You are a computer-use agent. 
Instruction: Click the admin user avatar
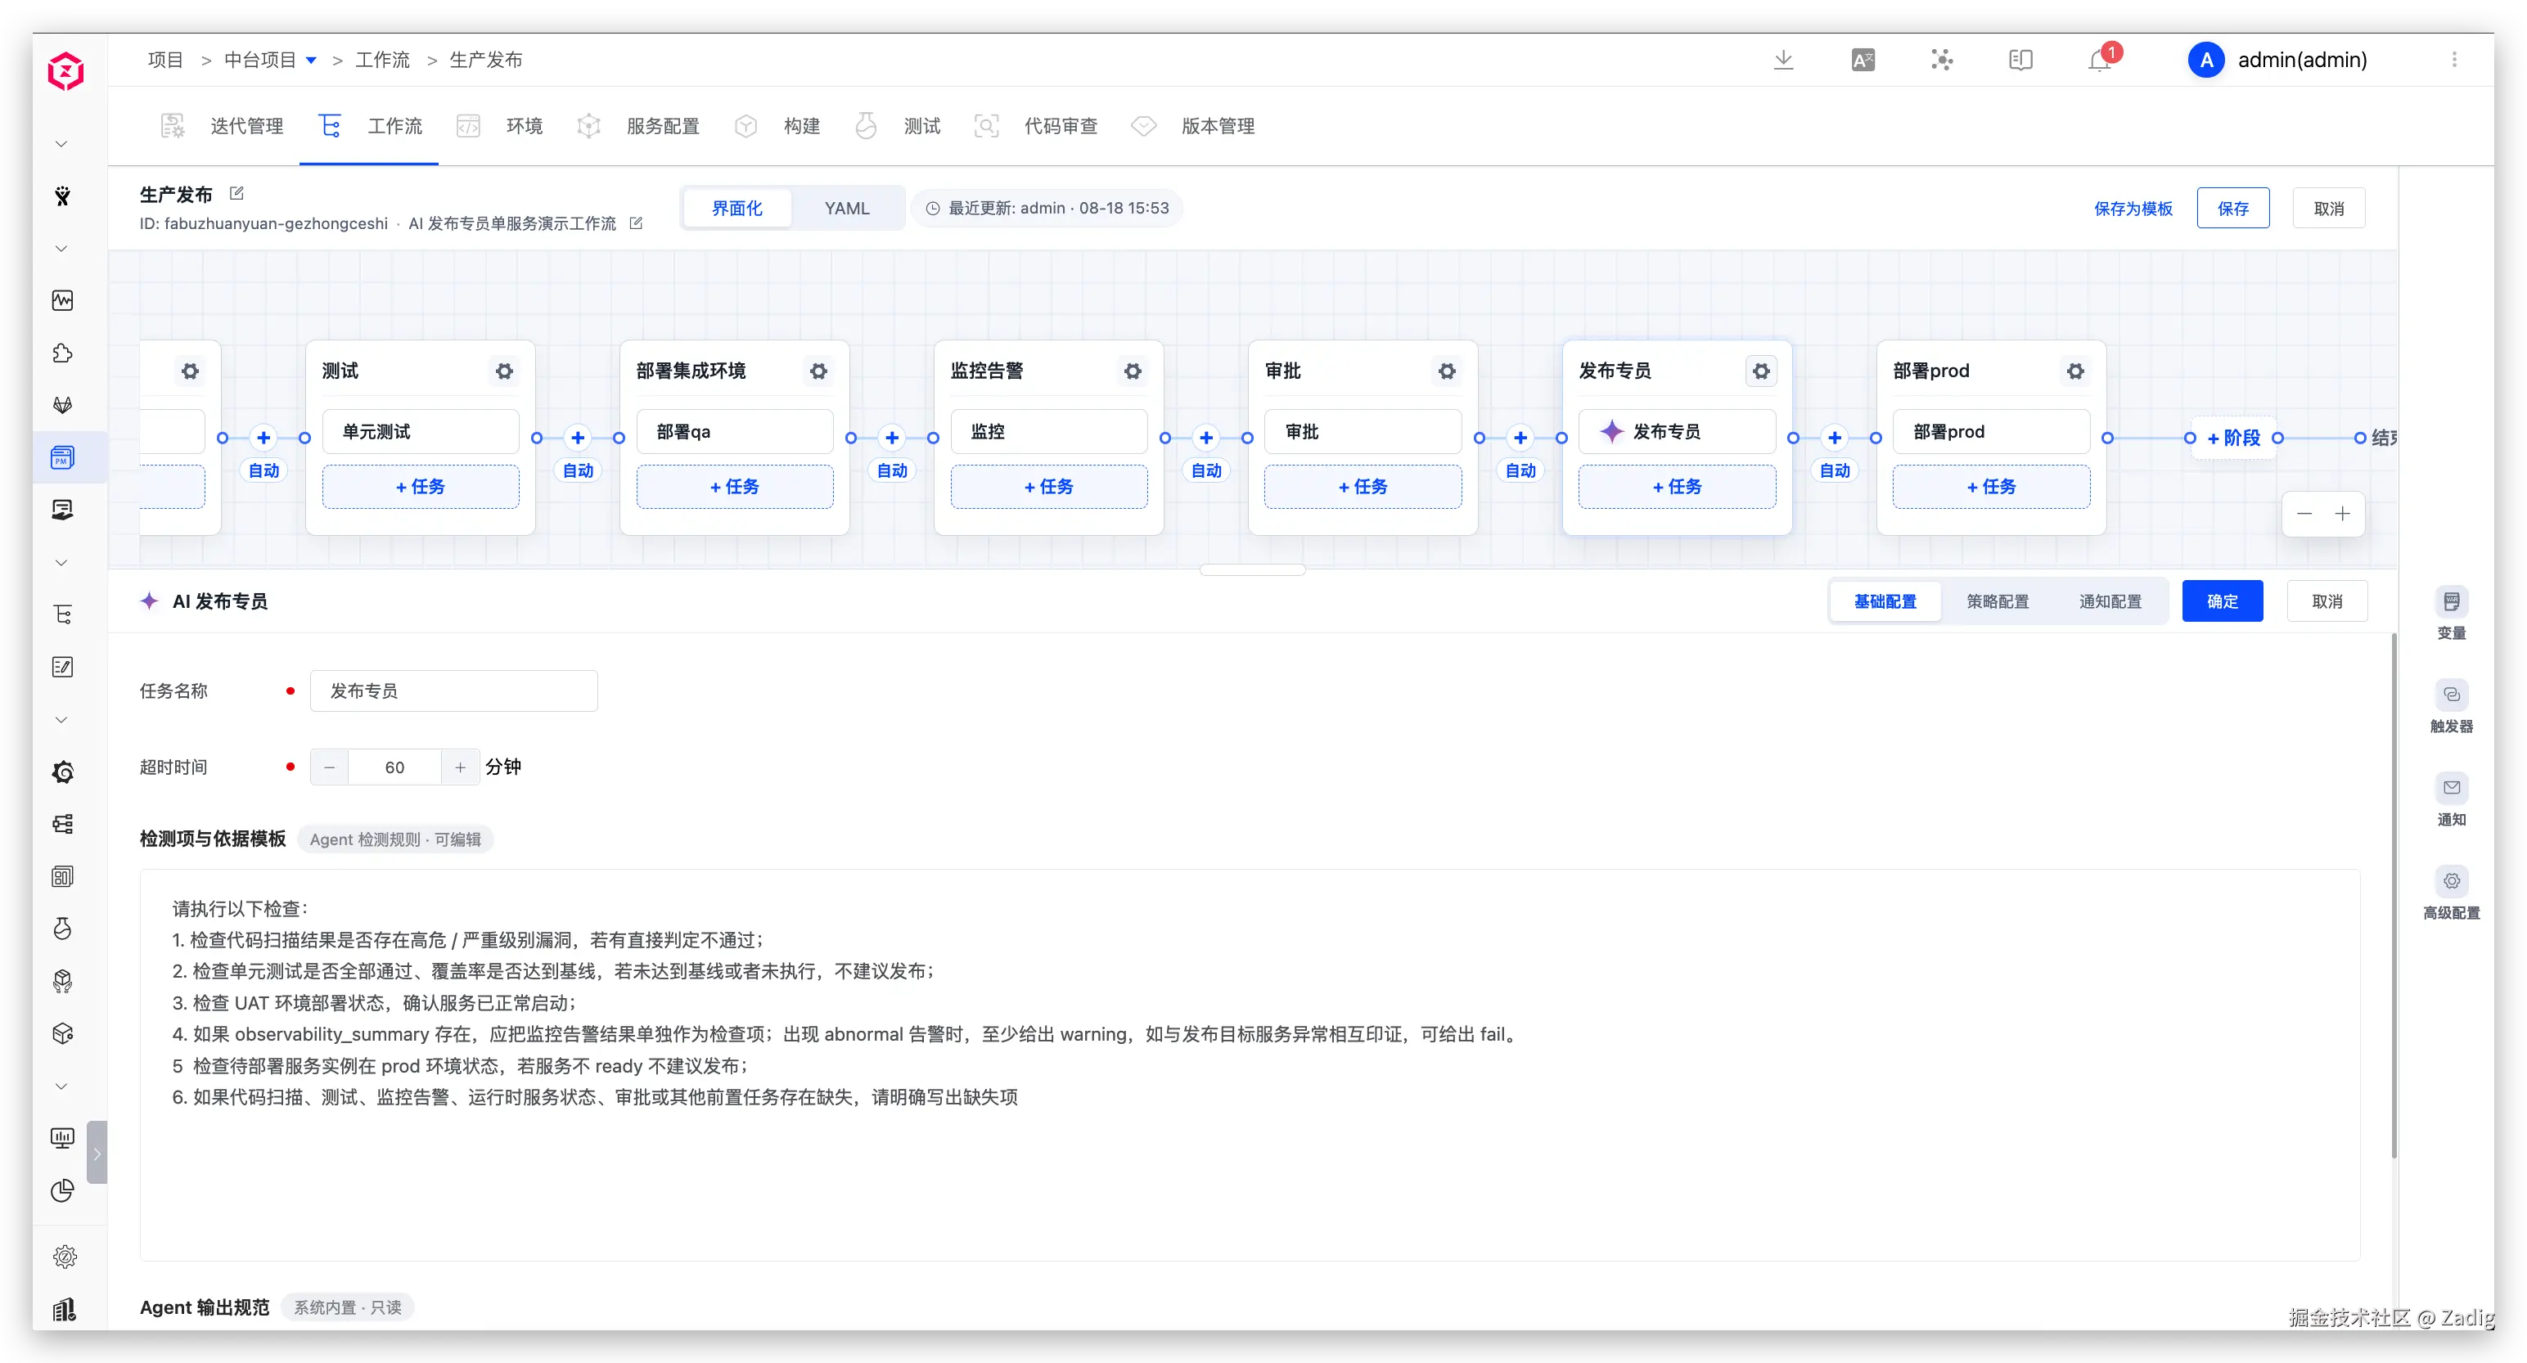2206,60
